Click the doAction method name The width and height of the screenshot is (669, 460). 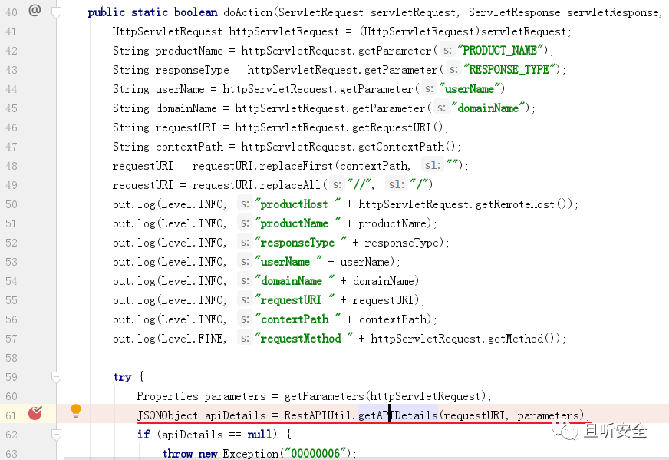248,12
